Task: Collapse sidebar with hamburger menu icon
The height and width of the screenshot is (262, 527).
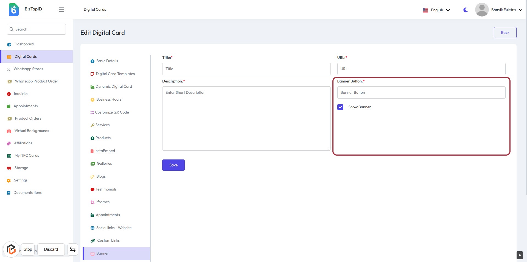Action: [61, 10]
